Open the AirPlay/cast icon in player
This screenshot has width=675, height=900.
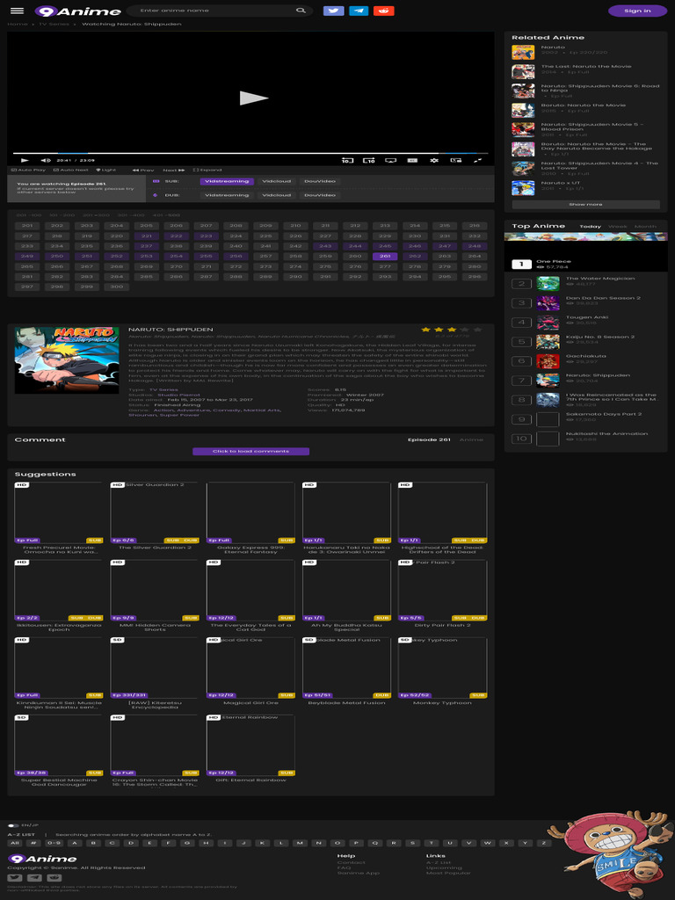point(391,161)
